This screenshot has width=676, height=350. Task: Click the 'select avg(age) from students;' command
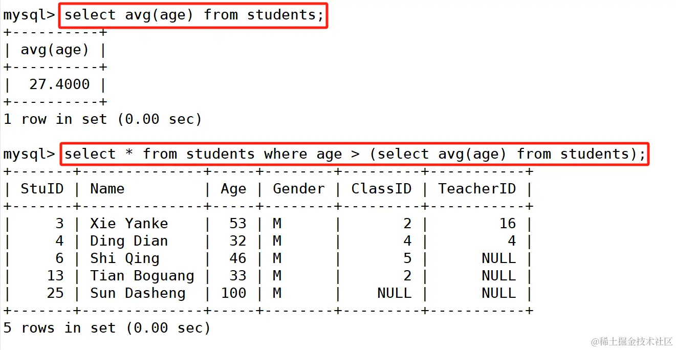coord(194,15)
